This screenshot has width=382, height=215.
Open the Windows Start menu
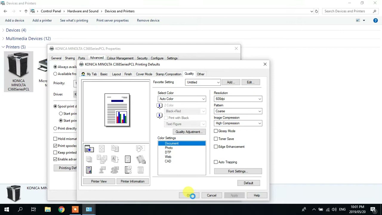point(7,209)
